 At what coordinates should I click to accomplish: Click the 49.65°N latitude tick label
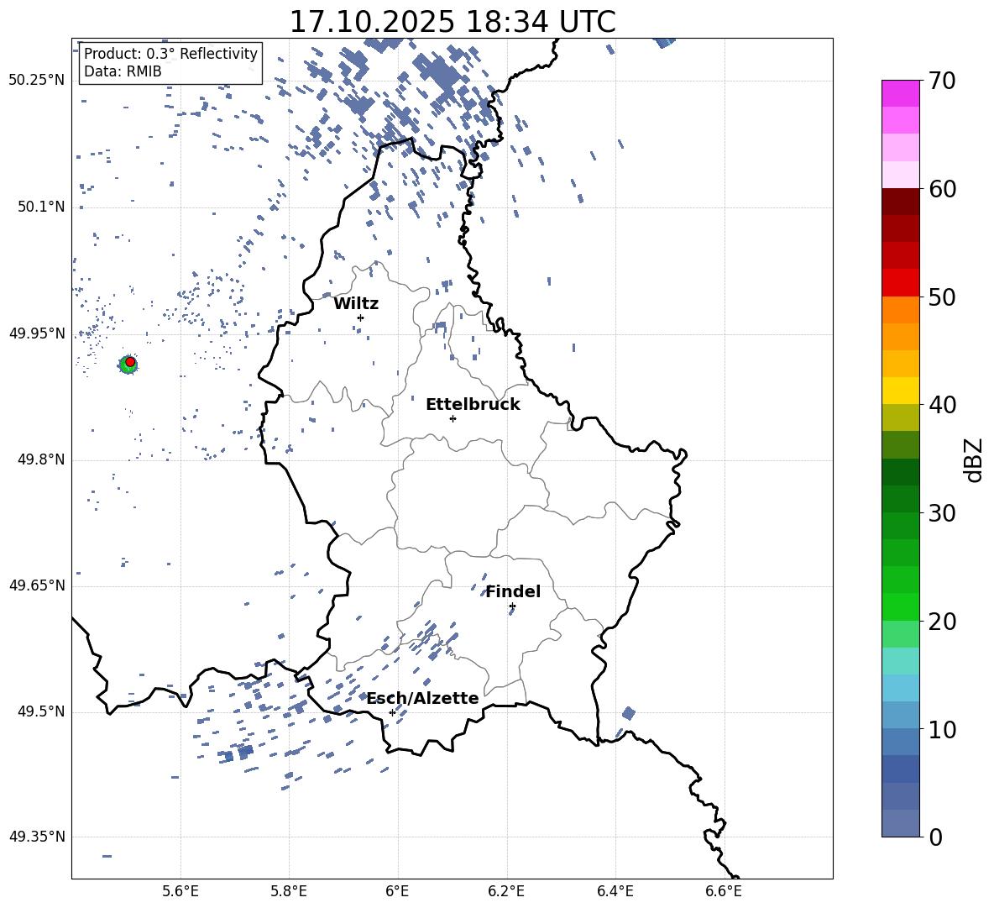pyautogui.click(x=37, y=585)
